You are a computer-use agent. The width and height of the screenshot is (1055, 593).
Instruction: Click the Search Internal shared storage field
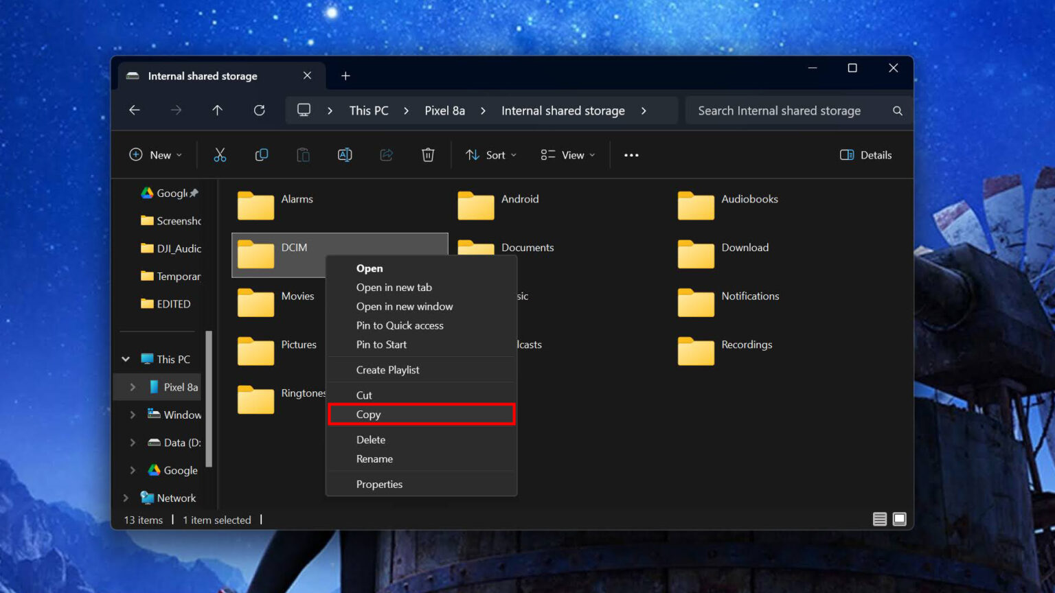coord(780,110)
